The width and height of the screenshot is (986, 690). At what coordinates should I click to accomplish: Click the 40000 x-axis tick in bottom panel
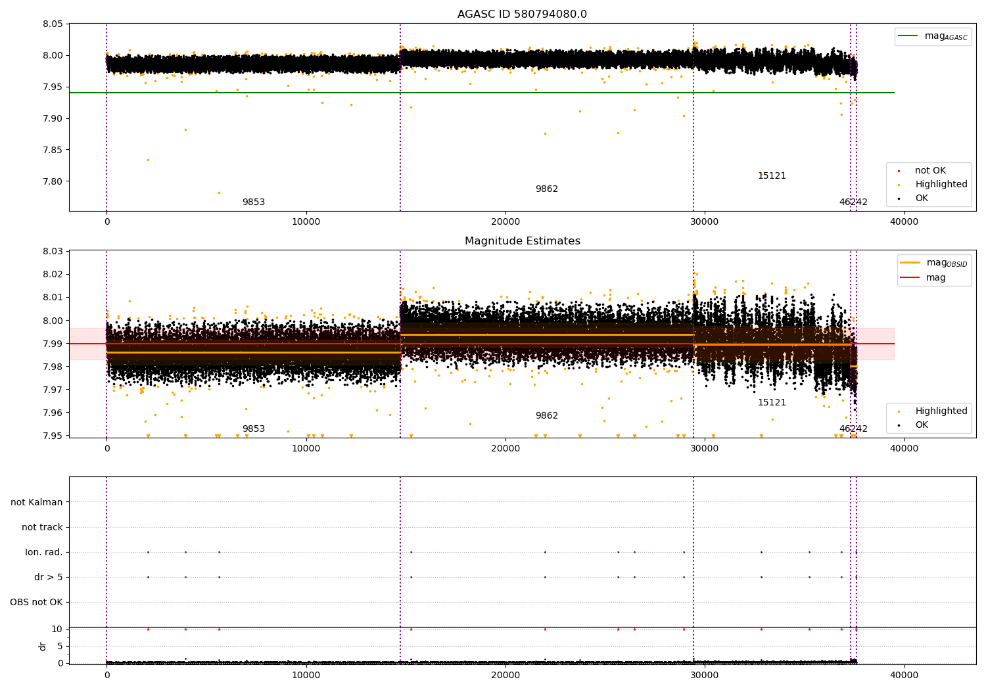pos(904,675)
